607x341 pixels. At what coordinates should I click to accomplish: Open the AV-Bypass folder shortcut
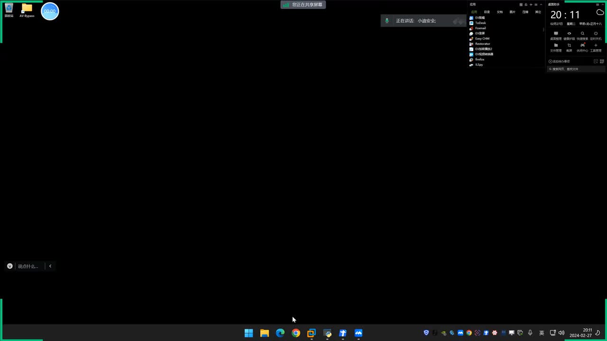[27, 10]
